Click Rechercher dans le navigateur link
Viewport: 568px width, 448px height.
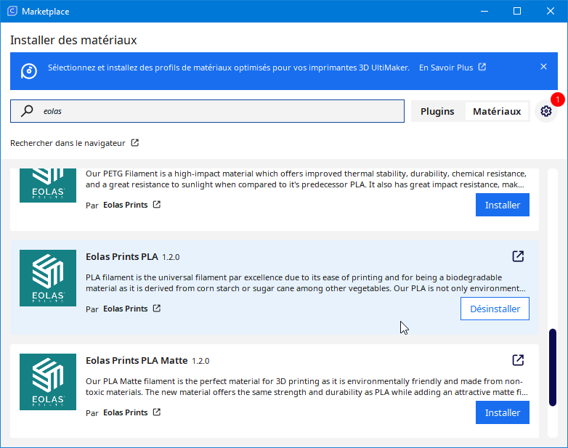pos(74,143)
